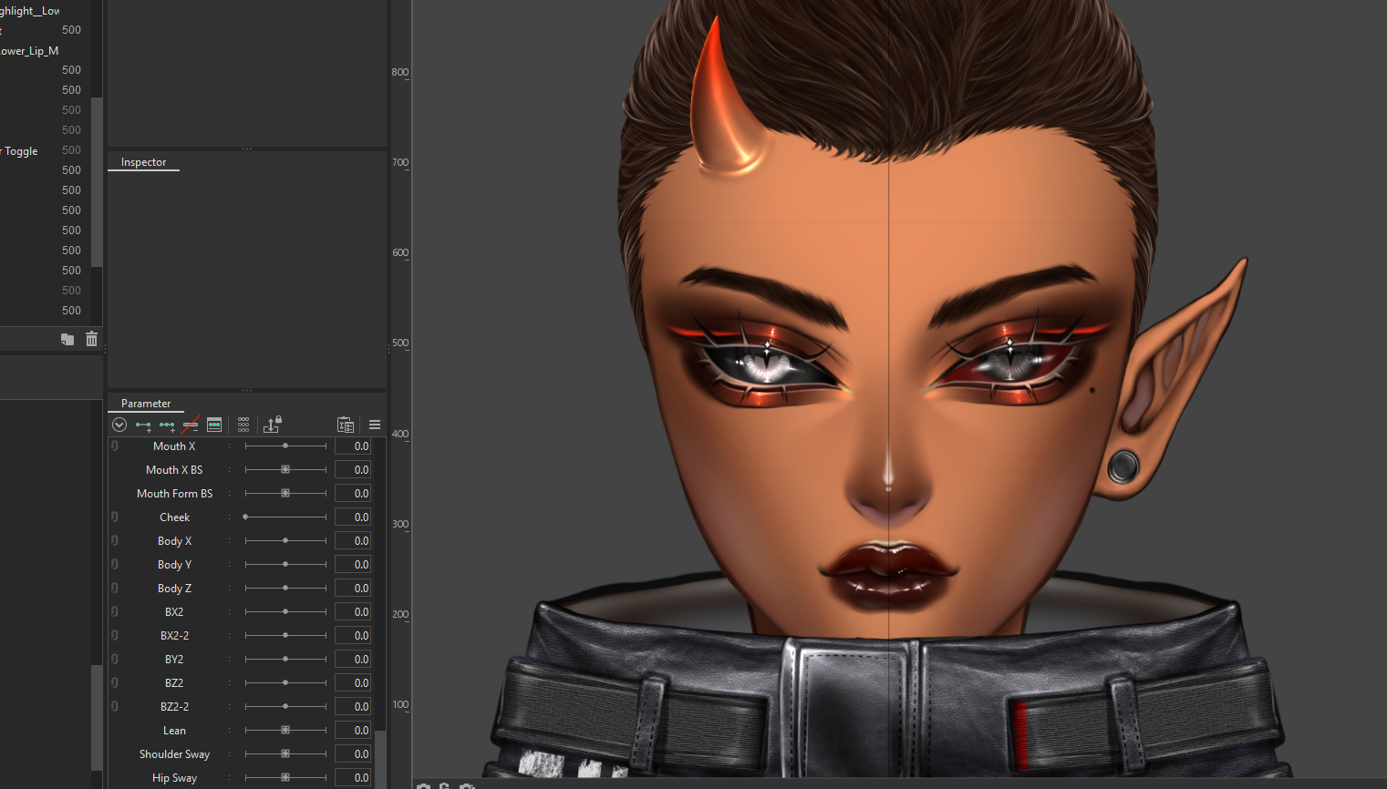Open the Parameter panel hamburger menu

375,425
